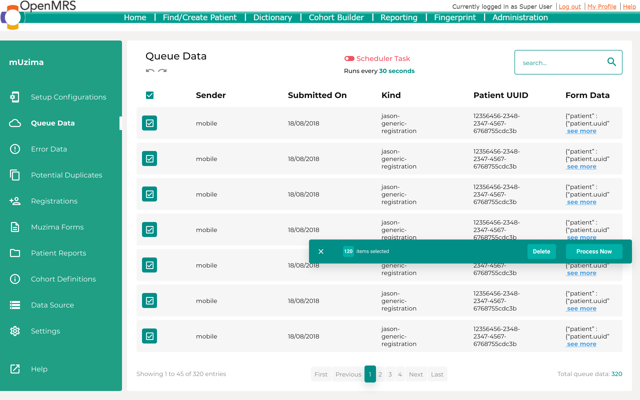The width and height of the screenshot is (640, 400).
Task: Click the sidebar Help external-link icon
Action: [15, 369]
